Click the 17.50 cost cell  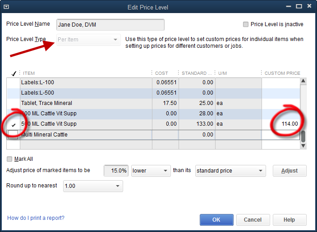point(165,103)
